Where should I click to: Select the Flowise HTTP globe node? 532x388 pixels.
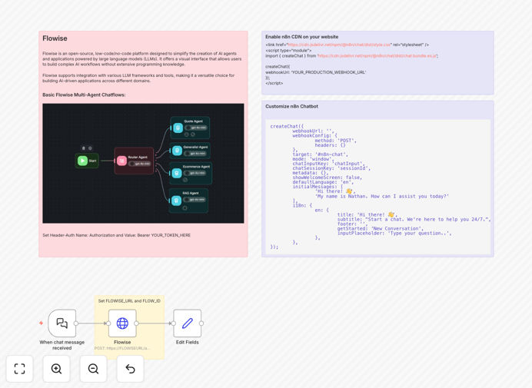122,323
